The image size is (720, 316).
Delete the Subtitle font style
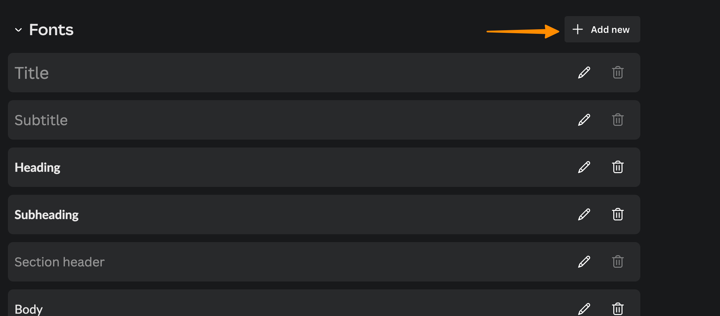coord(618,120)
